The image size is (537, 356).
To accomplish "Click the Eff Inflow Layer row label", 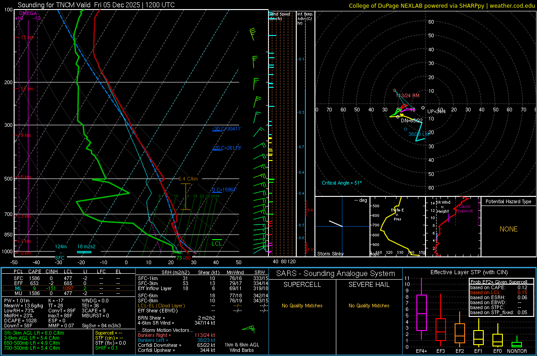I will 155,288.
